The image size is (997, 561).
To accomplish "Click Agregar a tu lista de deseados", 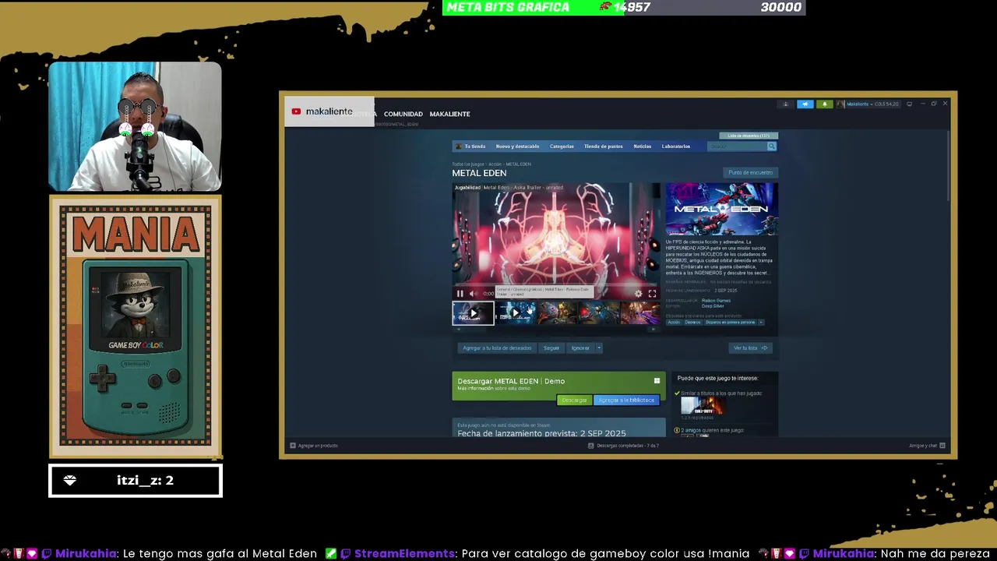I will click(x=497, y=348).
